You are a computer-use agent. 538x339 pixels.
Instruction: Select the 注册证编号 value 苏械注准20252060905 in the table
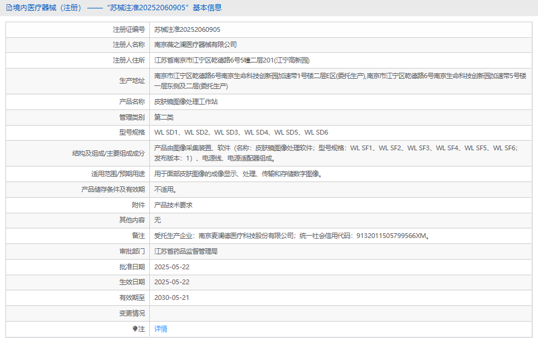(187, 29)
